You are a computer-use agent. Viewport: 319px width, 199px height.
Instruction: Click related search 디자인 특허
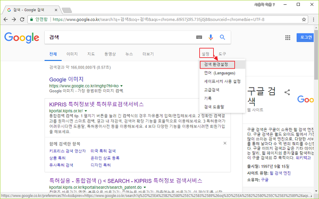[x=100, y=165]
